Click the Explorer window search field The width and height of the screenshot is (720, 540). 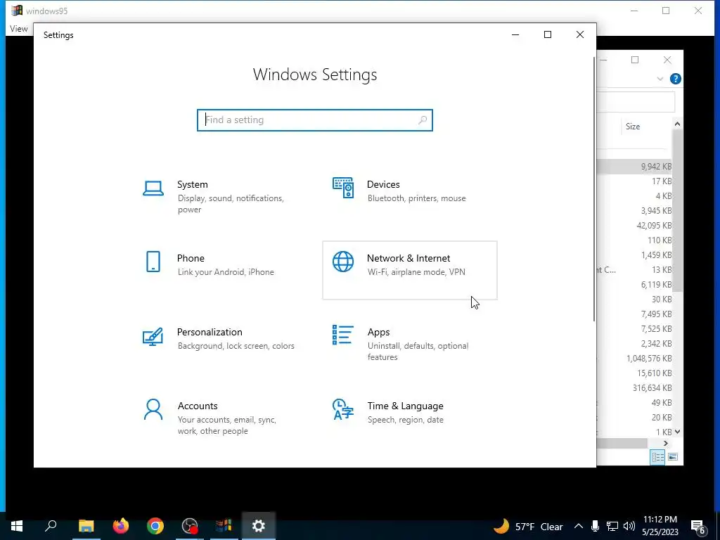(x=636, y=102)
